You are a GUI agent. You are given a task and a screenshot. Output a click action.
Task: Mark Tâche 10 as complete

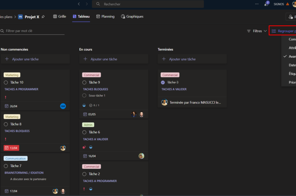pos(6,82)
